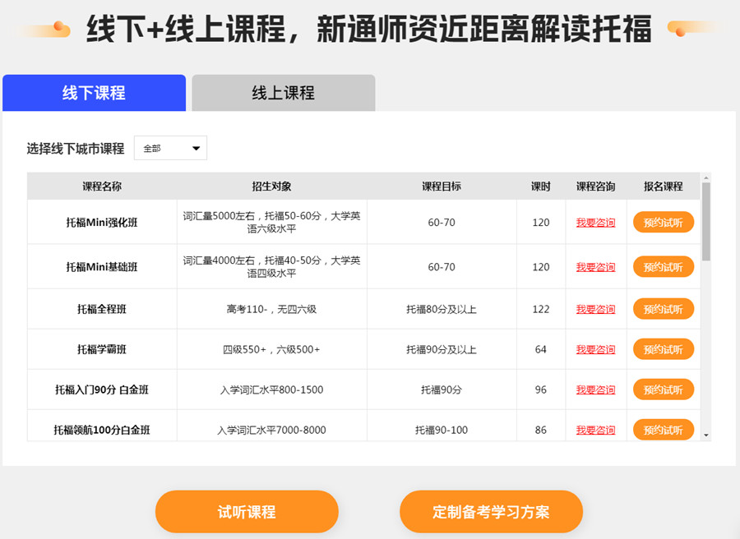Image resolution: width=740 pixels, height=539 pixels.
Task: Book trial via 预约试听 for 托福学霸班
Action: [663, 350]
